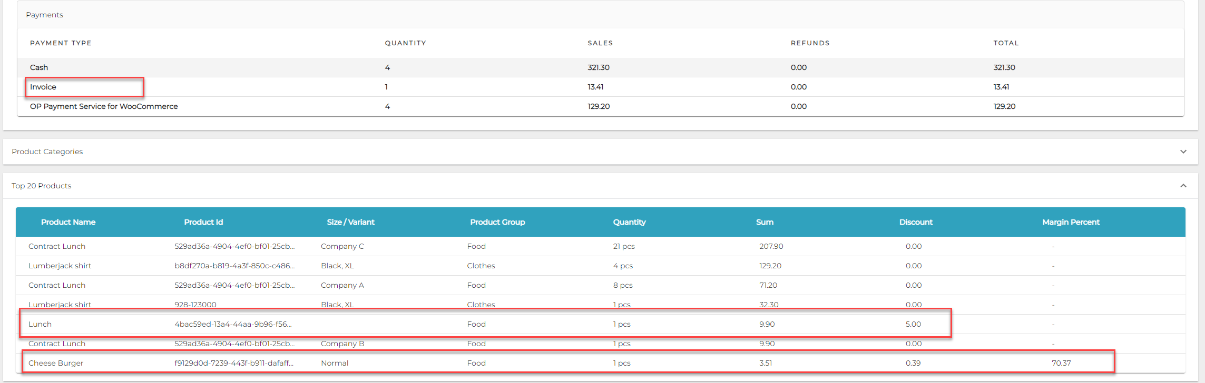Sort by the Product Id column header
The image size is (1205, 383).
tap(203, 222)
